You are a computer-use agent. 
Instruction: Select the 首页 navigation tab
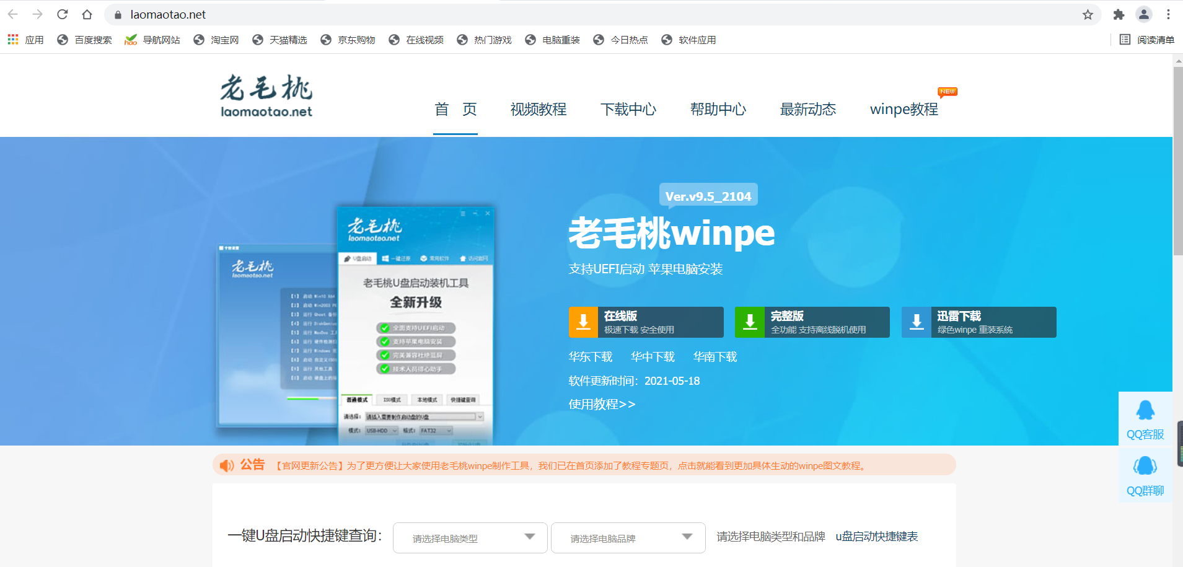[455, 109]
